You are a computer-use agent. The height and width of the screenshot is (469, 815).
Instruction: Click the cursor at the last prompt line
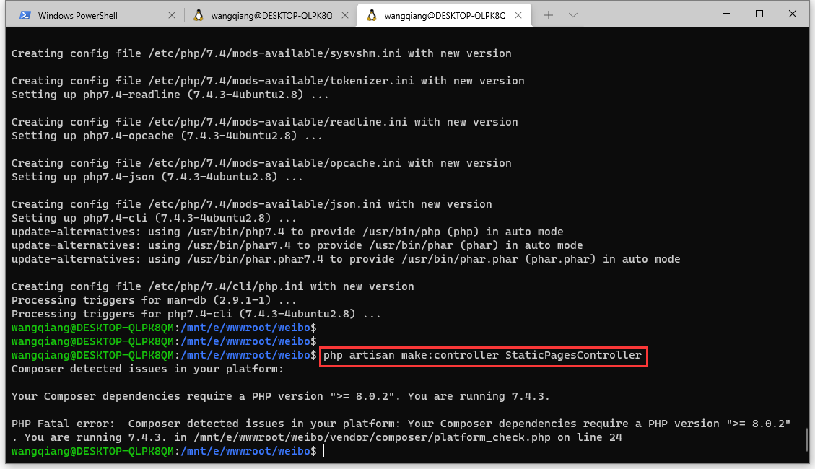click(326, 451)
